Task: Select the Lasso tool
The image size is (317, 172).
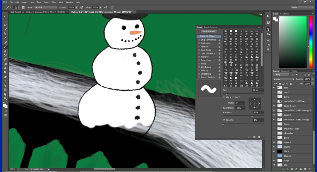Action: (5, 25)
